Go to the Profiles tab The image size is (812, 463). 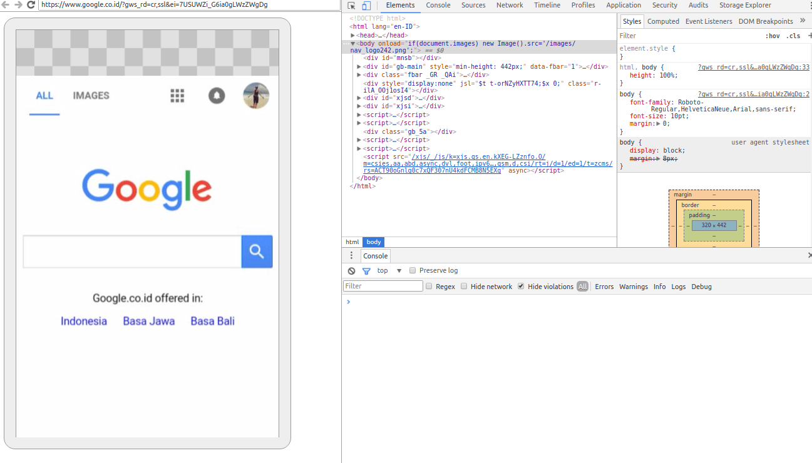(x=583, y=6)
